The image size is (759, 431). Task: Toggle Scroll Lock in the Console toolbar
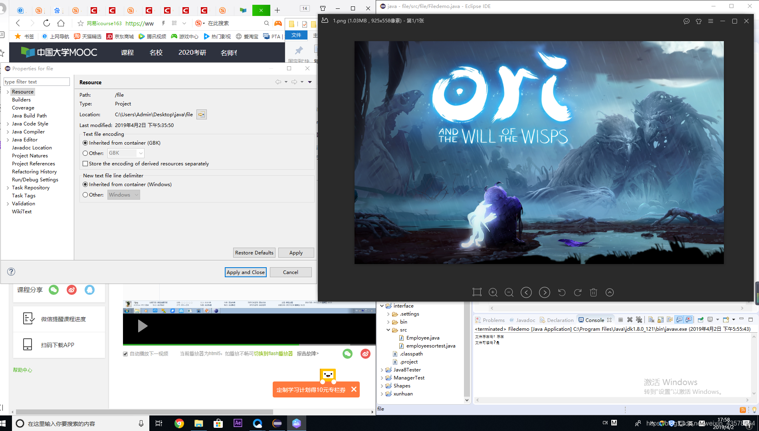point(660,320)
